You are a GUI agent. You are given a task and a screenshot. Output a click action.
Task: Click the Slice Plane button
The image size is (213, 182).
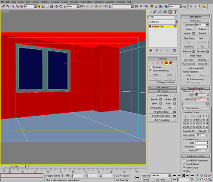click(189, 38)
